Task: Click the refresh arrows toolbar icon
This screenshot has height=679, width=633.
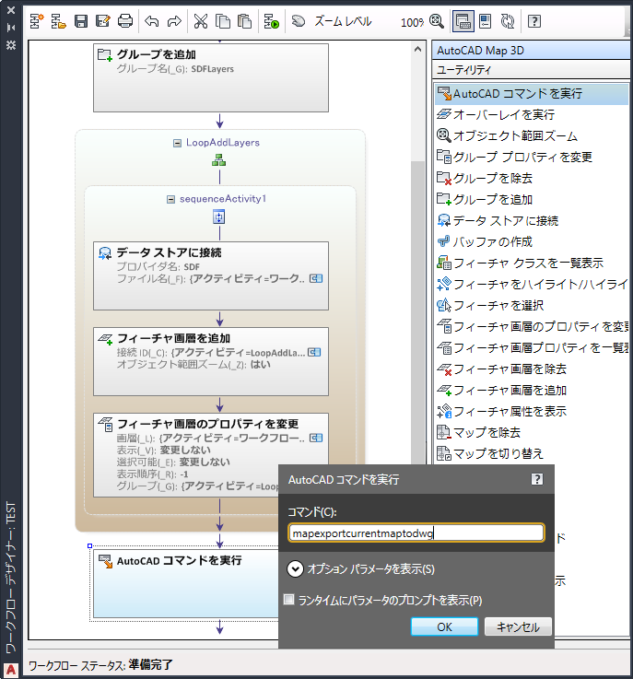Action: [x=508, y=21]
